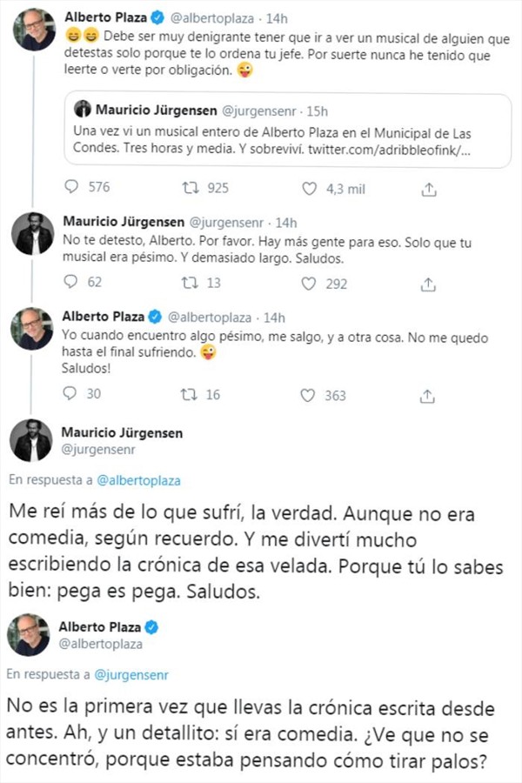Open Alberto Plaza's name on the last tweet

click(x=100, y=626)
